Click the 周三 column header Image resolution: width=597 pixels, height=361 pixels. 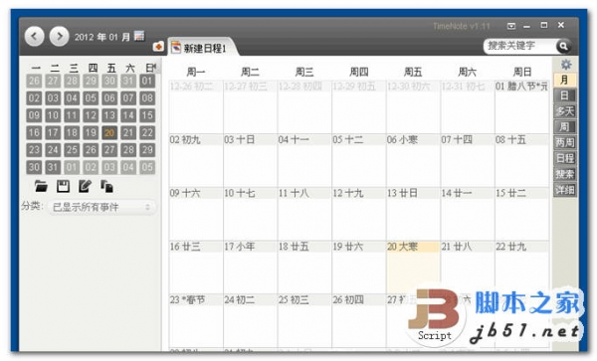304,72
